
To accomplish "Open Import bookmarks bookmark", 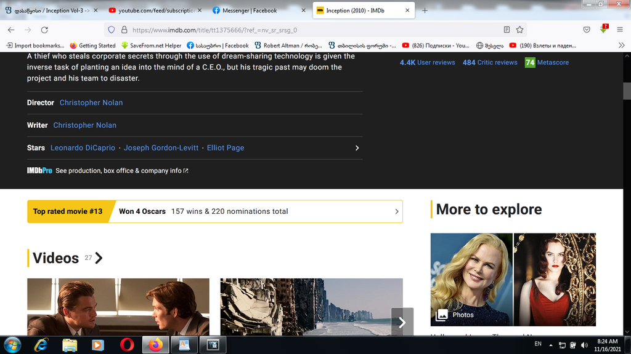I will (x=35, y=45).
